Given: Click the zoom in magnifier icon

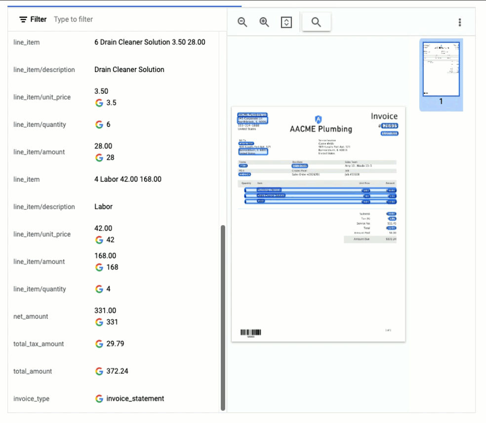Looking at the screenshot, I should point(264,22).
